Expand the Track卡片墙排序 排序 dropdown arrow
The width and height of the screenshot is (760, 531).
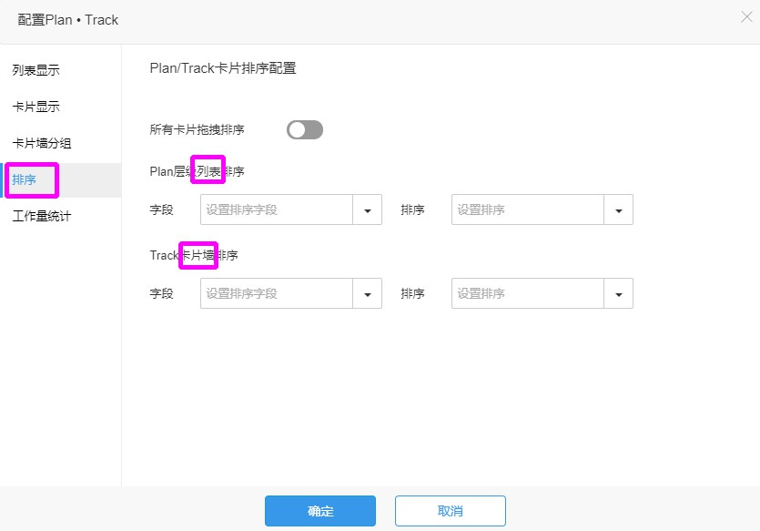[x=619, y=294]
